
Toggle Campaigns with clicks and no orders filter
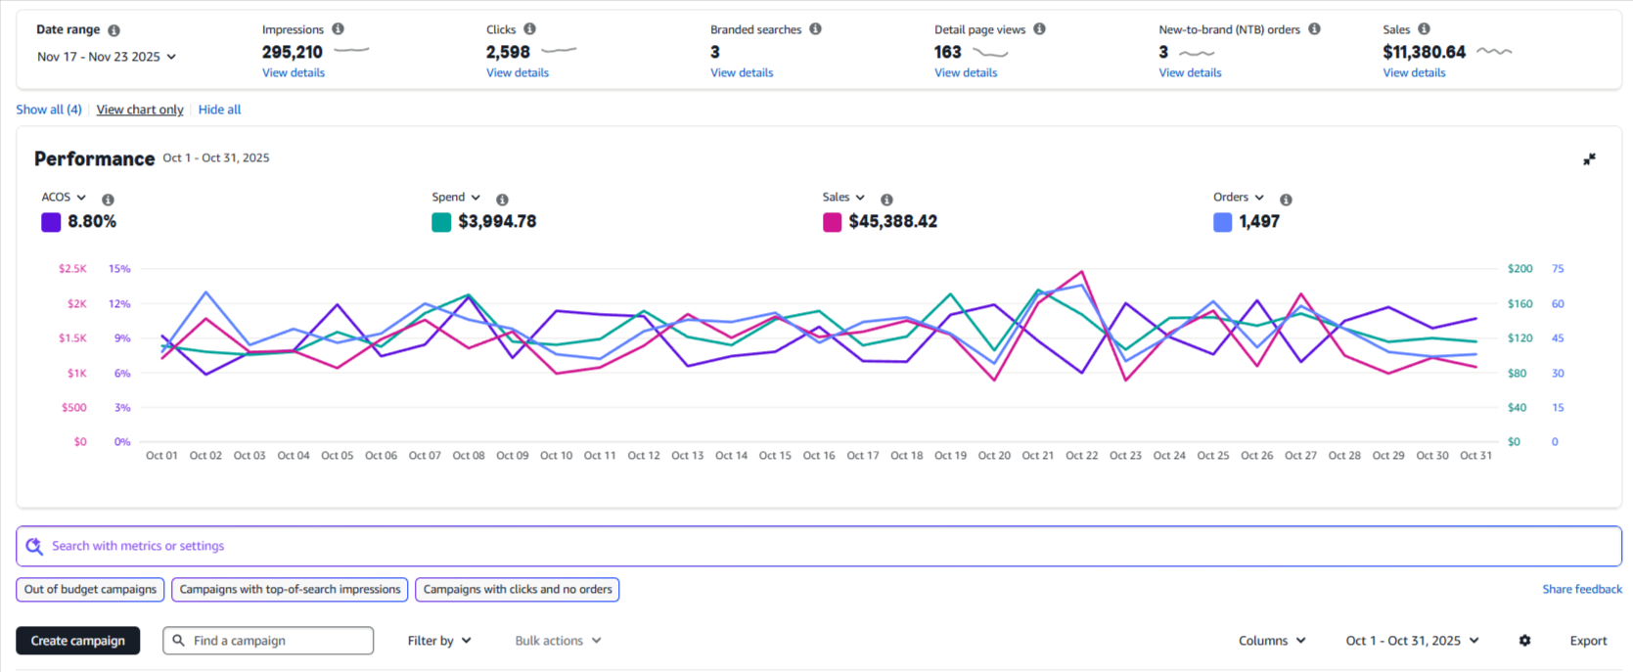(517, 590)
